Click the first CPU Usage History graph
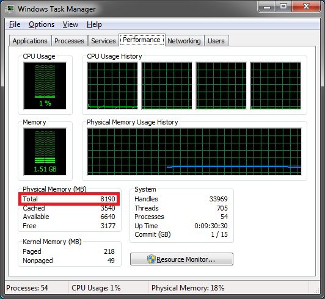 [112, 85]
